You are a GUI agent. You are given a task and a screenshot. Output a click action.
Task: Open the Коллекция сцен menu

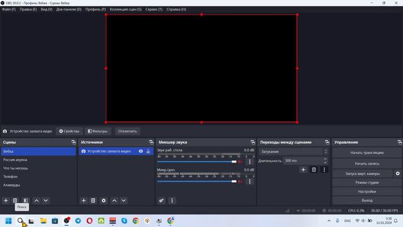coord(126,9)
